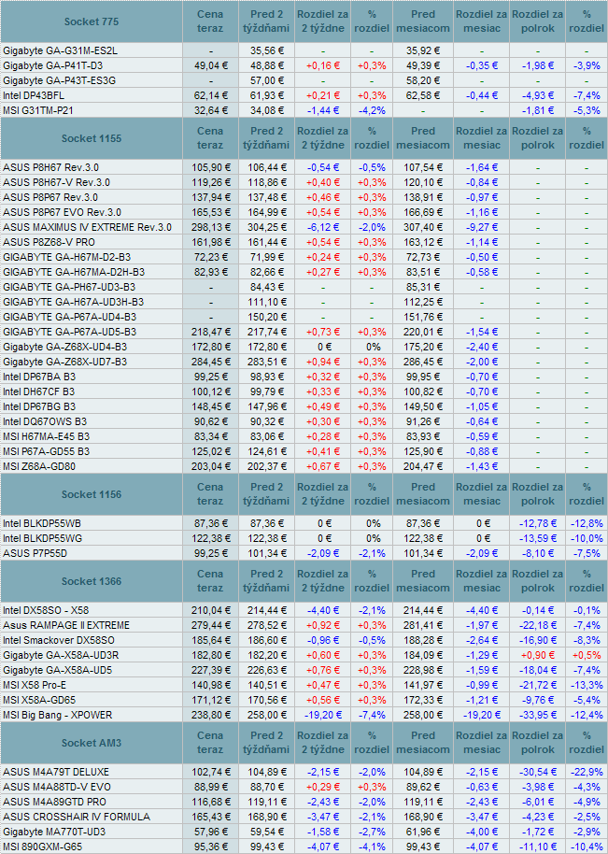Click the MSI X58A-GD65 product name
The image size is (608, 854).
click(x=39, y=701)
